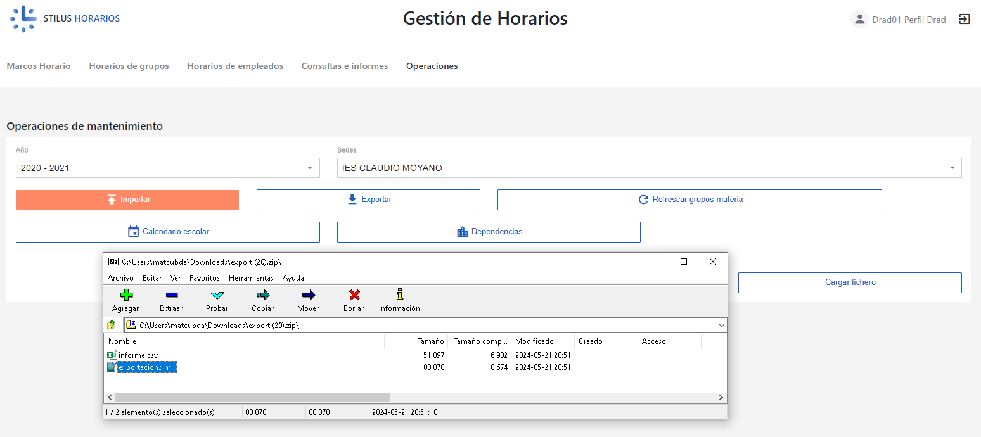981x437 pixels.
Task: Click the Acceso column header
Action: pyautogui.click(x=670, y=341)
